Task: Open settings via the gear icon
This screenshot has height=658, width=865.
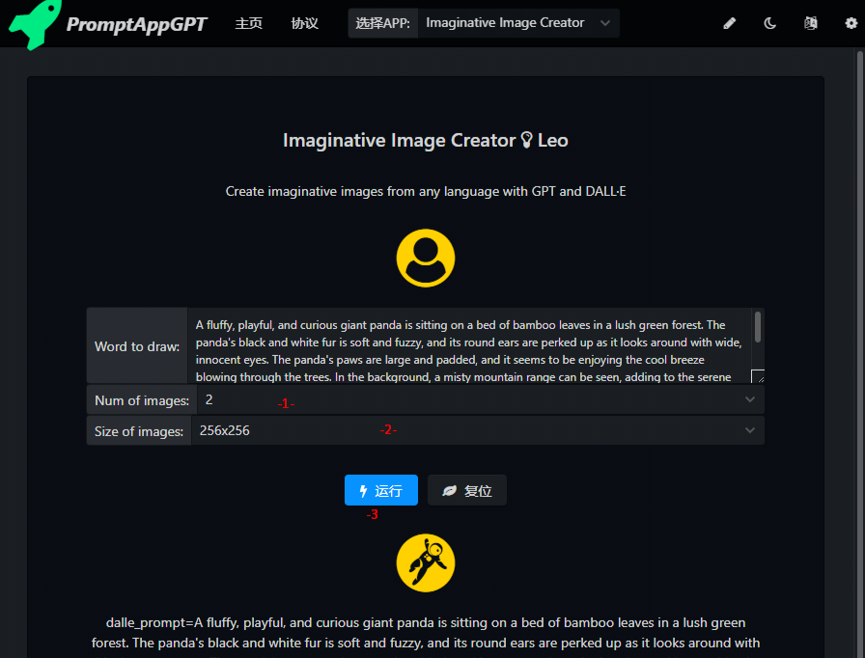Action: pos(851,23)
